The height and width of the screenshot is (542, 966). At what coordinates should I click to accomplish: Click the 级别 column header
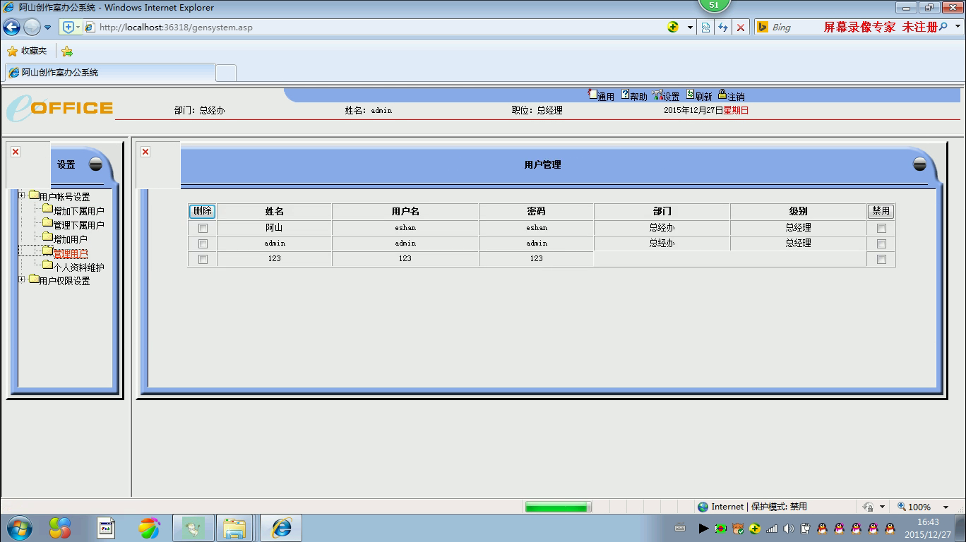pyautogui.click(x=799, y=211)
